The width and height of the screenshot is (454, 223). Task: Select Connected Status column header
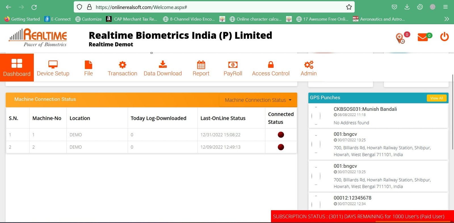[x=281, y=118]
